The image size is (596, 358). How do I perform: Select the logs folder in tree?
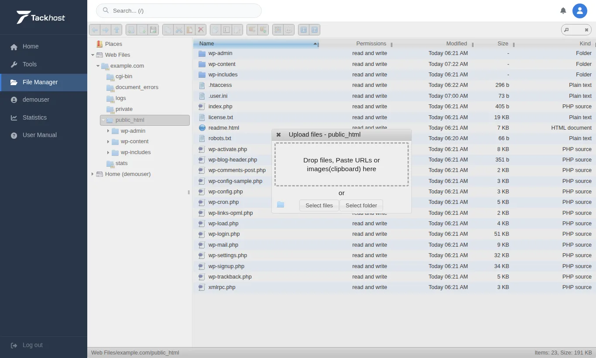coord(121,98)
